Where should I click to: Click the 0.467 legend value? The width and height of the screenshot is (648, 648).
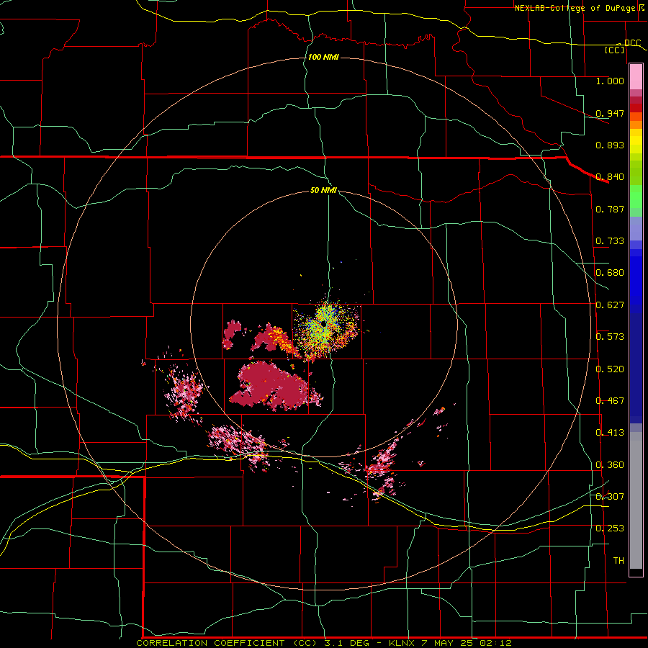(x=610, y=401)
